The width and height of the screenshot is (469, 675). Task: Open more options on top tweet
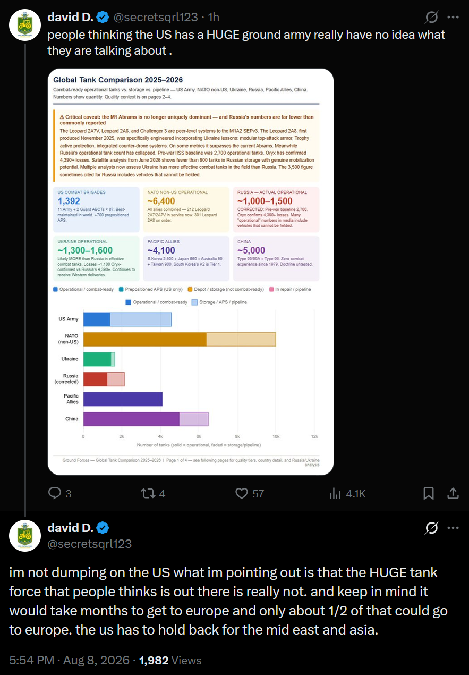[x=453, y=18]
